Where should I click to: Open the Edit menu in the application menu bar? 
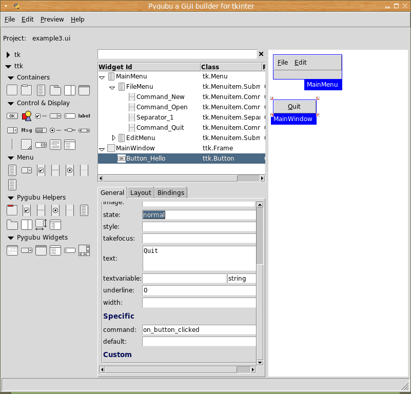coord(28,19)
